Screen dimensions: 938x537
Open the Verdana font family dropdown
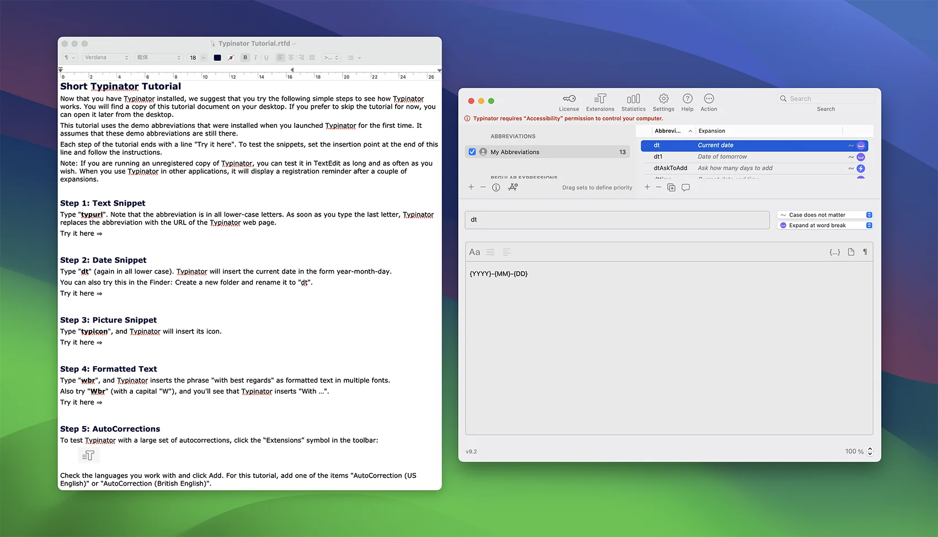coord(106,57)
